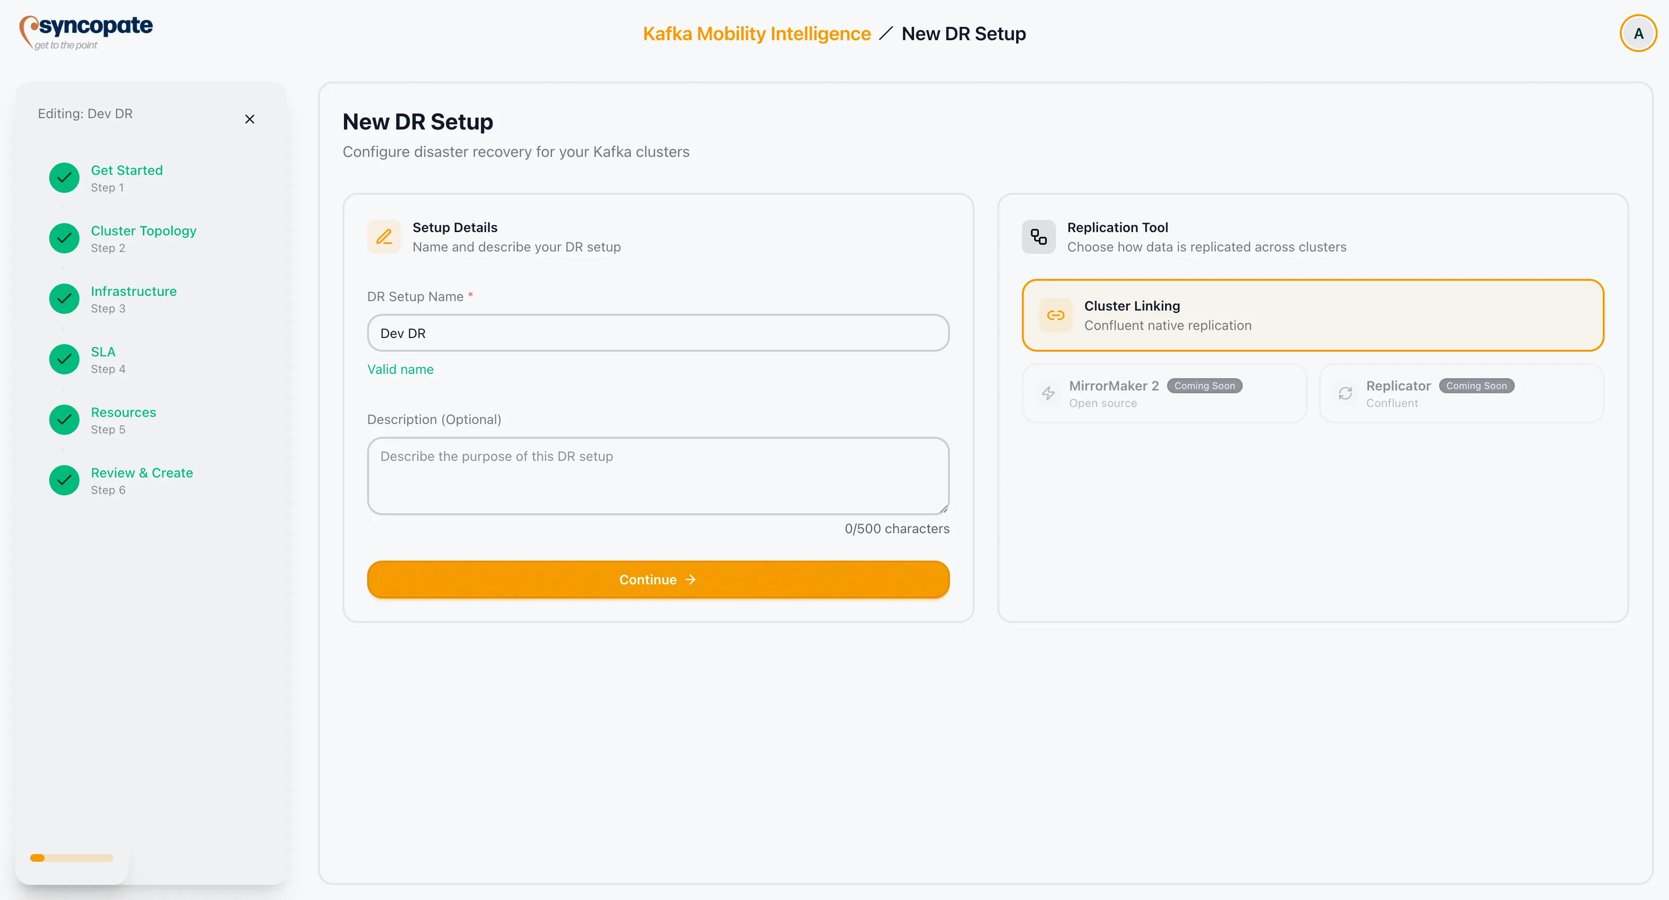The height and width of the screenshot is (900, 1669).
Task: Select the Cluster Linking replication option
Action: click(x=1313, y=315)
